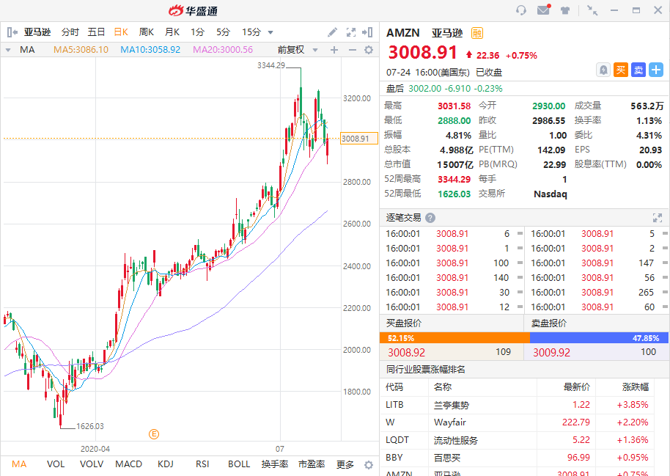The width and height of the screenshot is (670, 476).
Task: Click the orange 买 buy button
Action: point(621,70)
